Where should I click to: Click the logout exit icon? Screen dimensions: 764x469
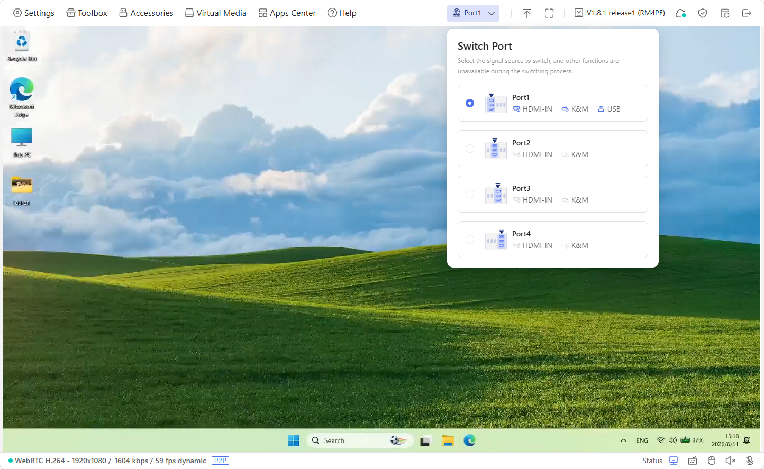(x=747, y=13)
